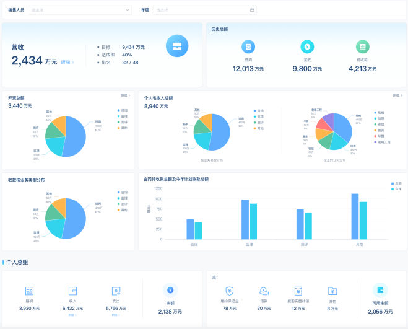Click the 收入 wallet icon in 个人总账
Viewport: 408px width, 329px height.
(72, 291)
